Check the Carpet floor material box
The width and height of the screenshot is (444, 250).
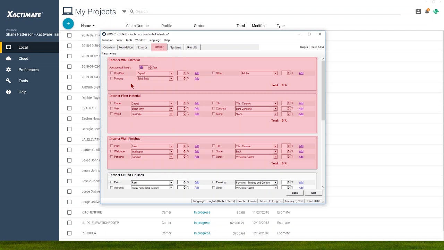(x=111, y=103)
